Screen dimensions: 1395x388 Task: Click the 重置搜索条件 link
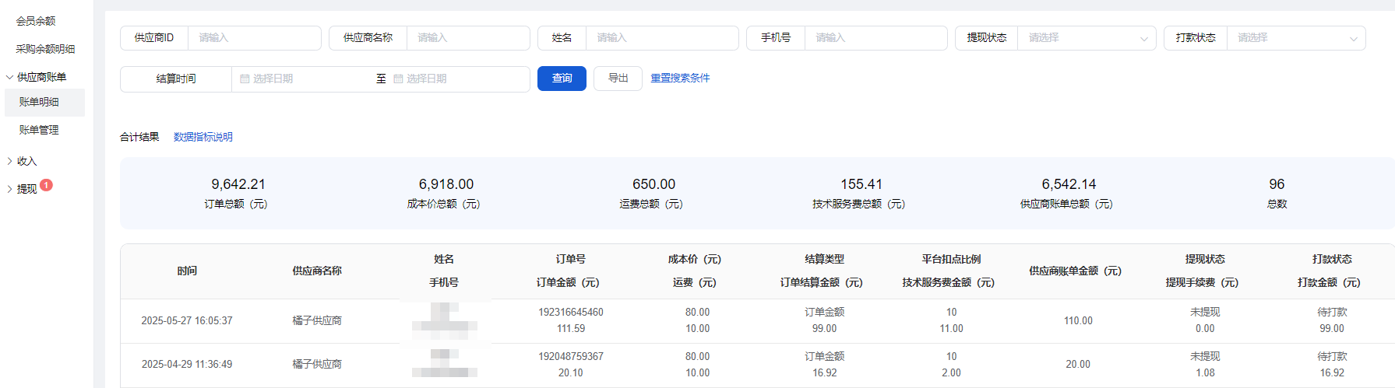tap(680, 79)
